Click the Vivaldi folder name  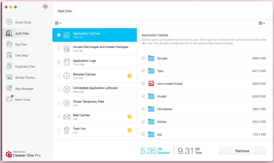point(162,96)
